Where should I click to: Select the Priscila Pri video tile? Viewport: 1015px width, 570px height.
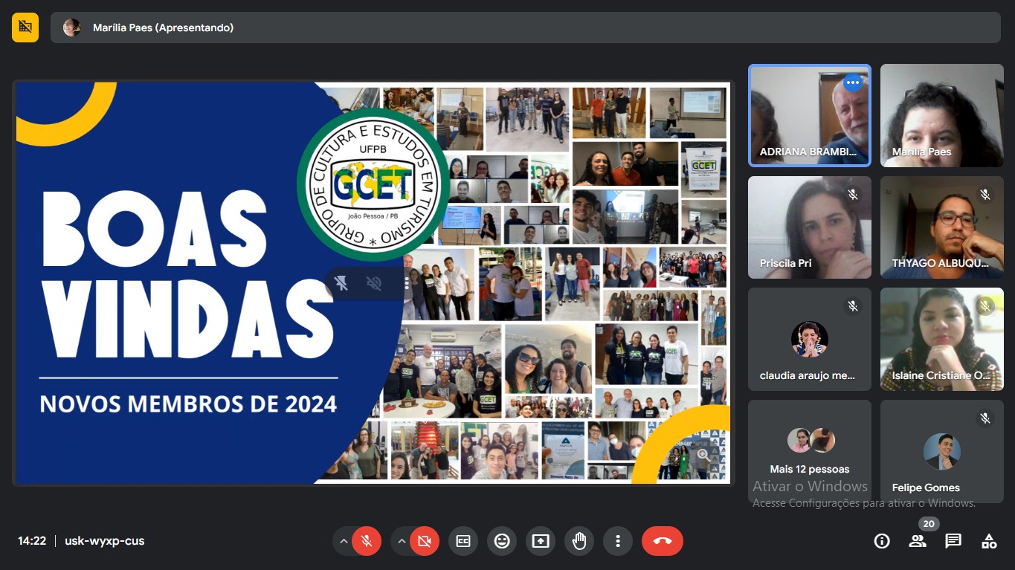point(810,227)
